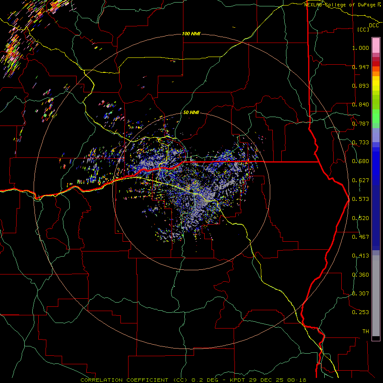This screenshot has width=383, height=383.
Task: Select the 0.680 scale value
Action: [x=360, y=161]
